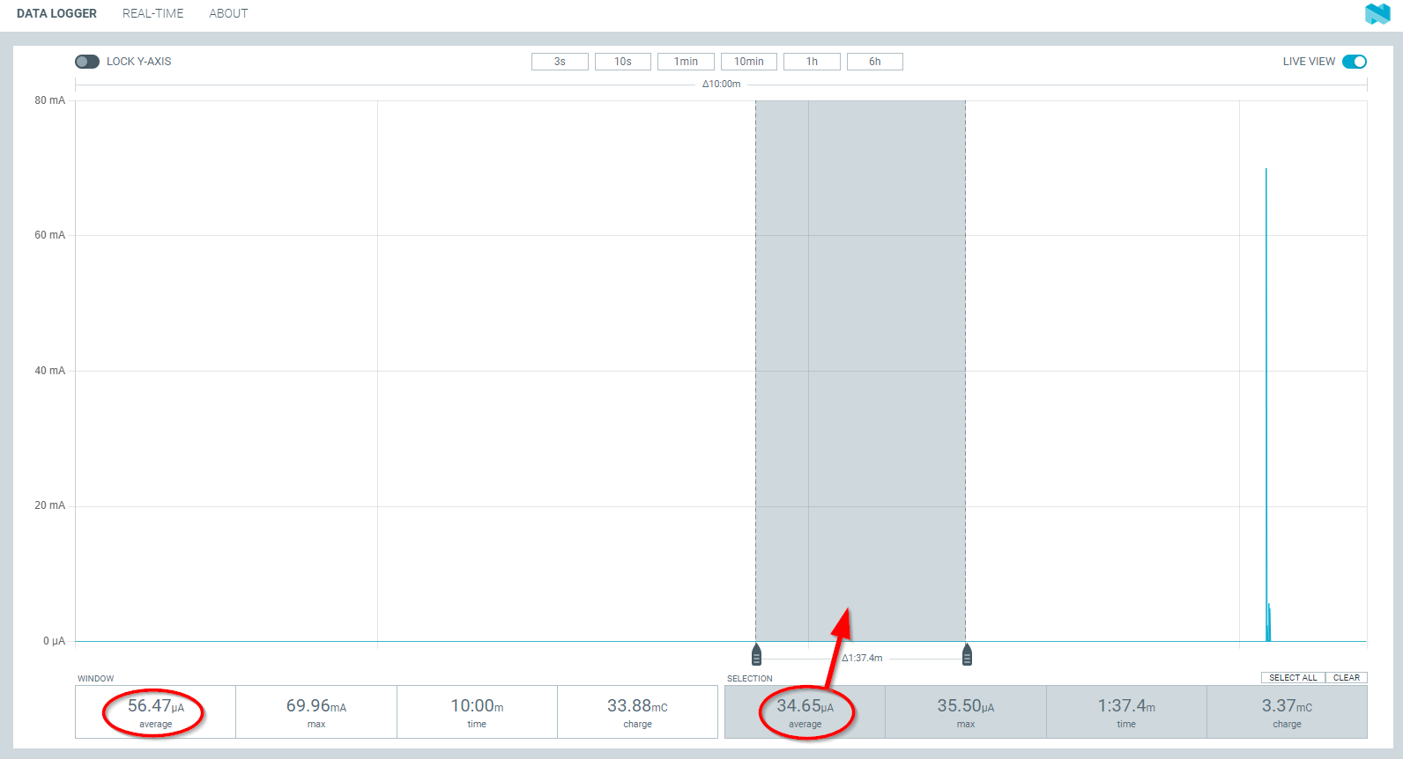Go to the About tab
Image resolution: width=1403 pixels, height=759 pixels.
(228, 14)
